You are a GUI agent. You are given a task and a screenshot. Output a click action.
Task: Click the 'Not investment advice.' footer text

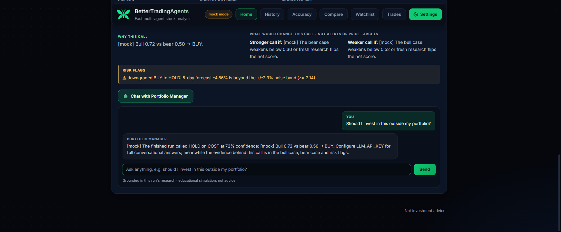click(425, 211)
